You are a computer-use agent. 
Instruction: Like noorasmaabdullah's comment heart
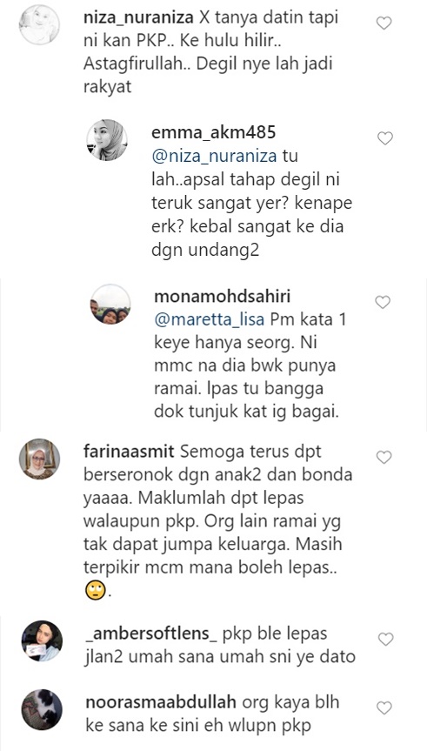[x=384, y=707]
